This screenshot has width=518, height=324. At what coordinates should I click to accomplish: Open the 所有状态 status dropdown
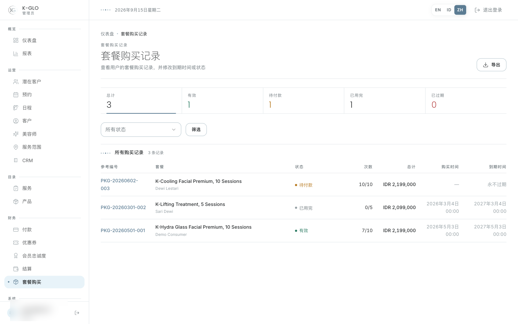(x=141, y=130)
